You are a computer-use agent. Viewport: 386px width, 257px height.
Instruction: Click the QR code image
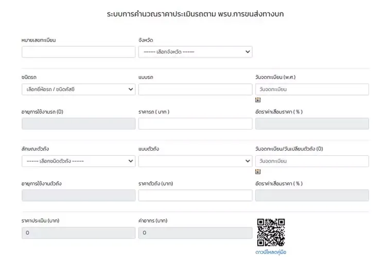tap(271, 232)
